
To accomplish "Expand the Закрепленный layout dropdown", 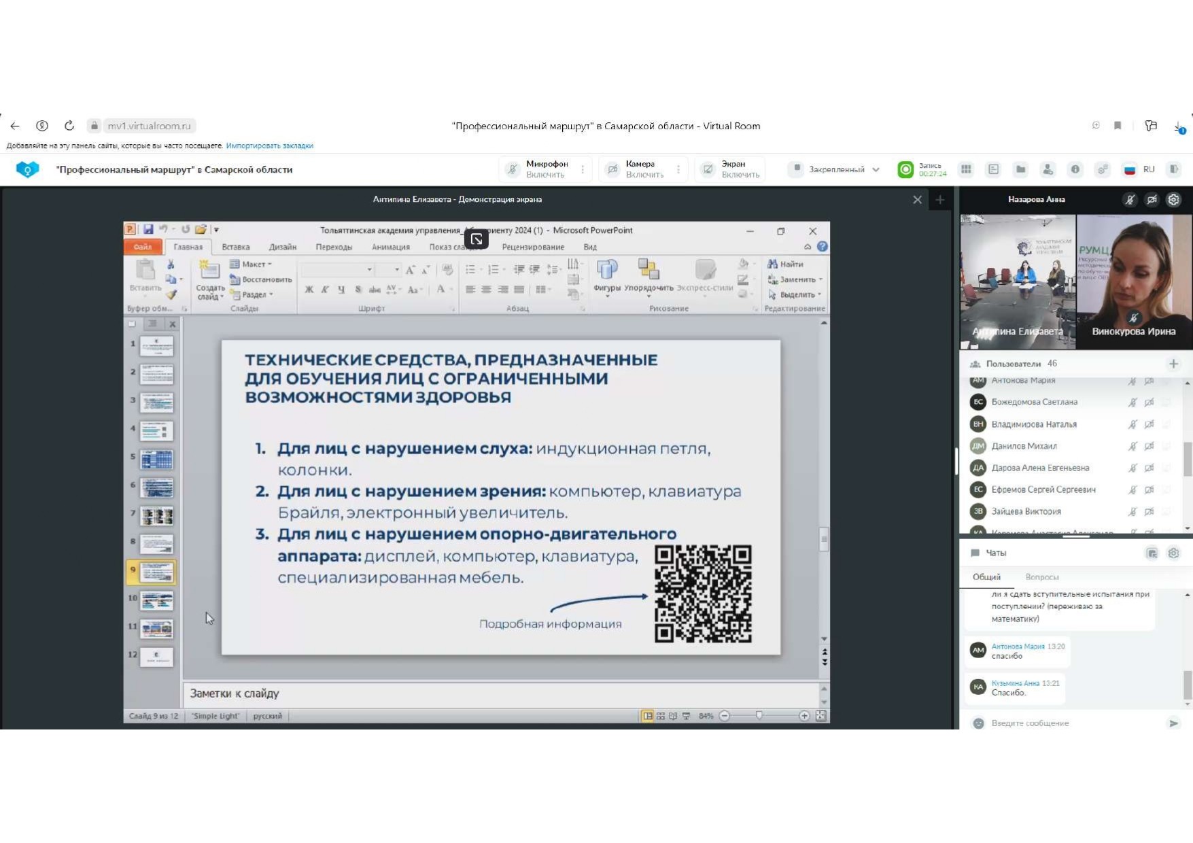I will [875, 169].
